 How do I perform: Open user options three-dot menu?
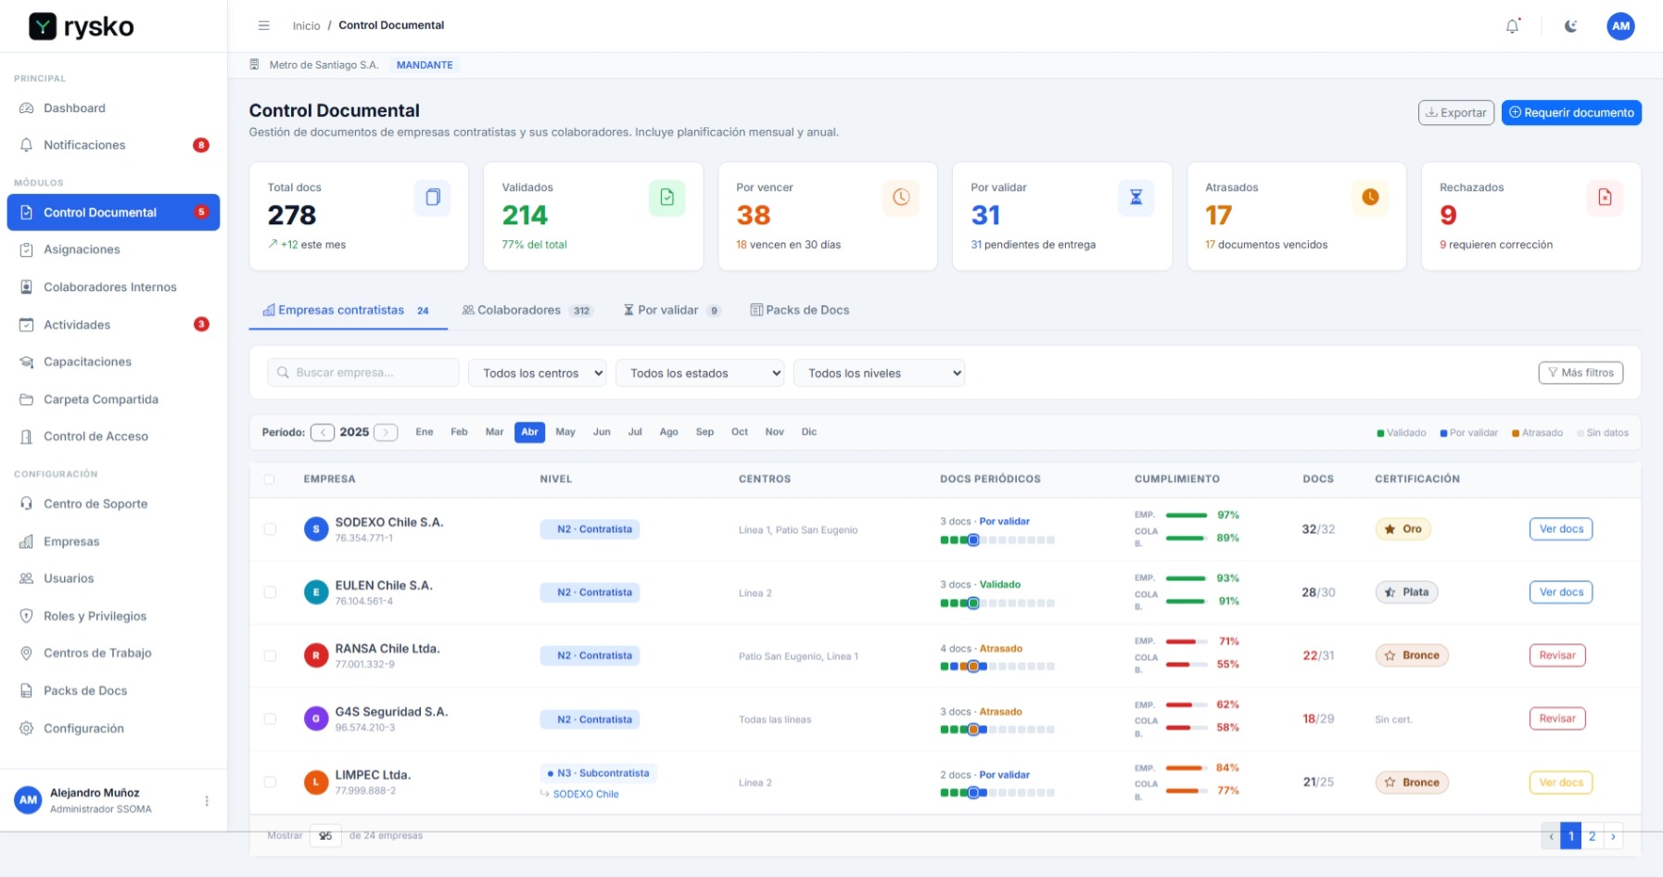pyautogui.click(x=207, y=801)
